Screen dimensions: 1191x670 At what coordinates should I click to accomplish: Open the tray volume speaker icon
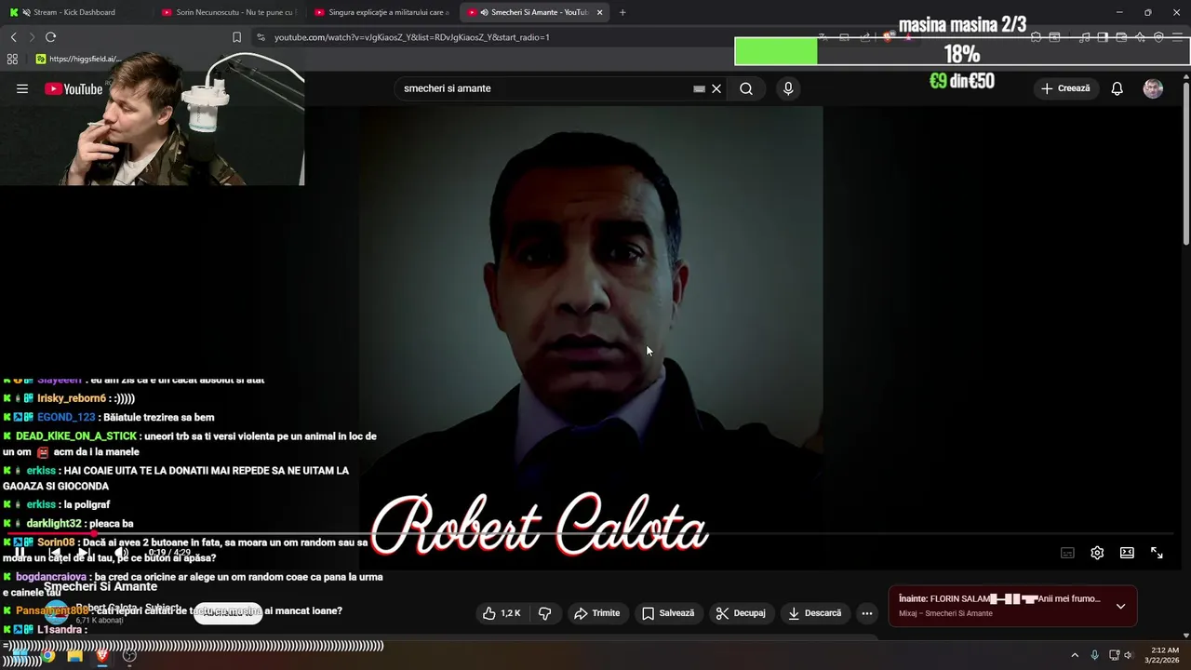pos(1128,655)
